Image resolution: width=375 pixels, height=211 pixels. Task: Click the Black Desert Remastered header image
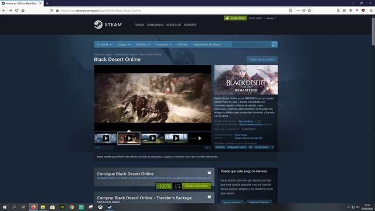246,80
